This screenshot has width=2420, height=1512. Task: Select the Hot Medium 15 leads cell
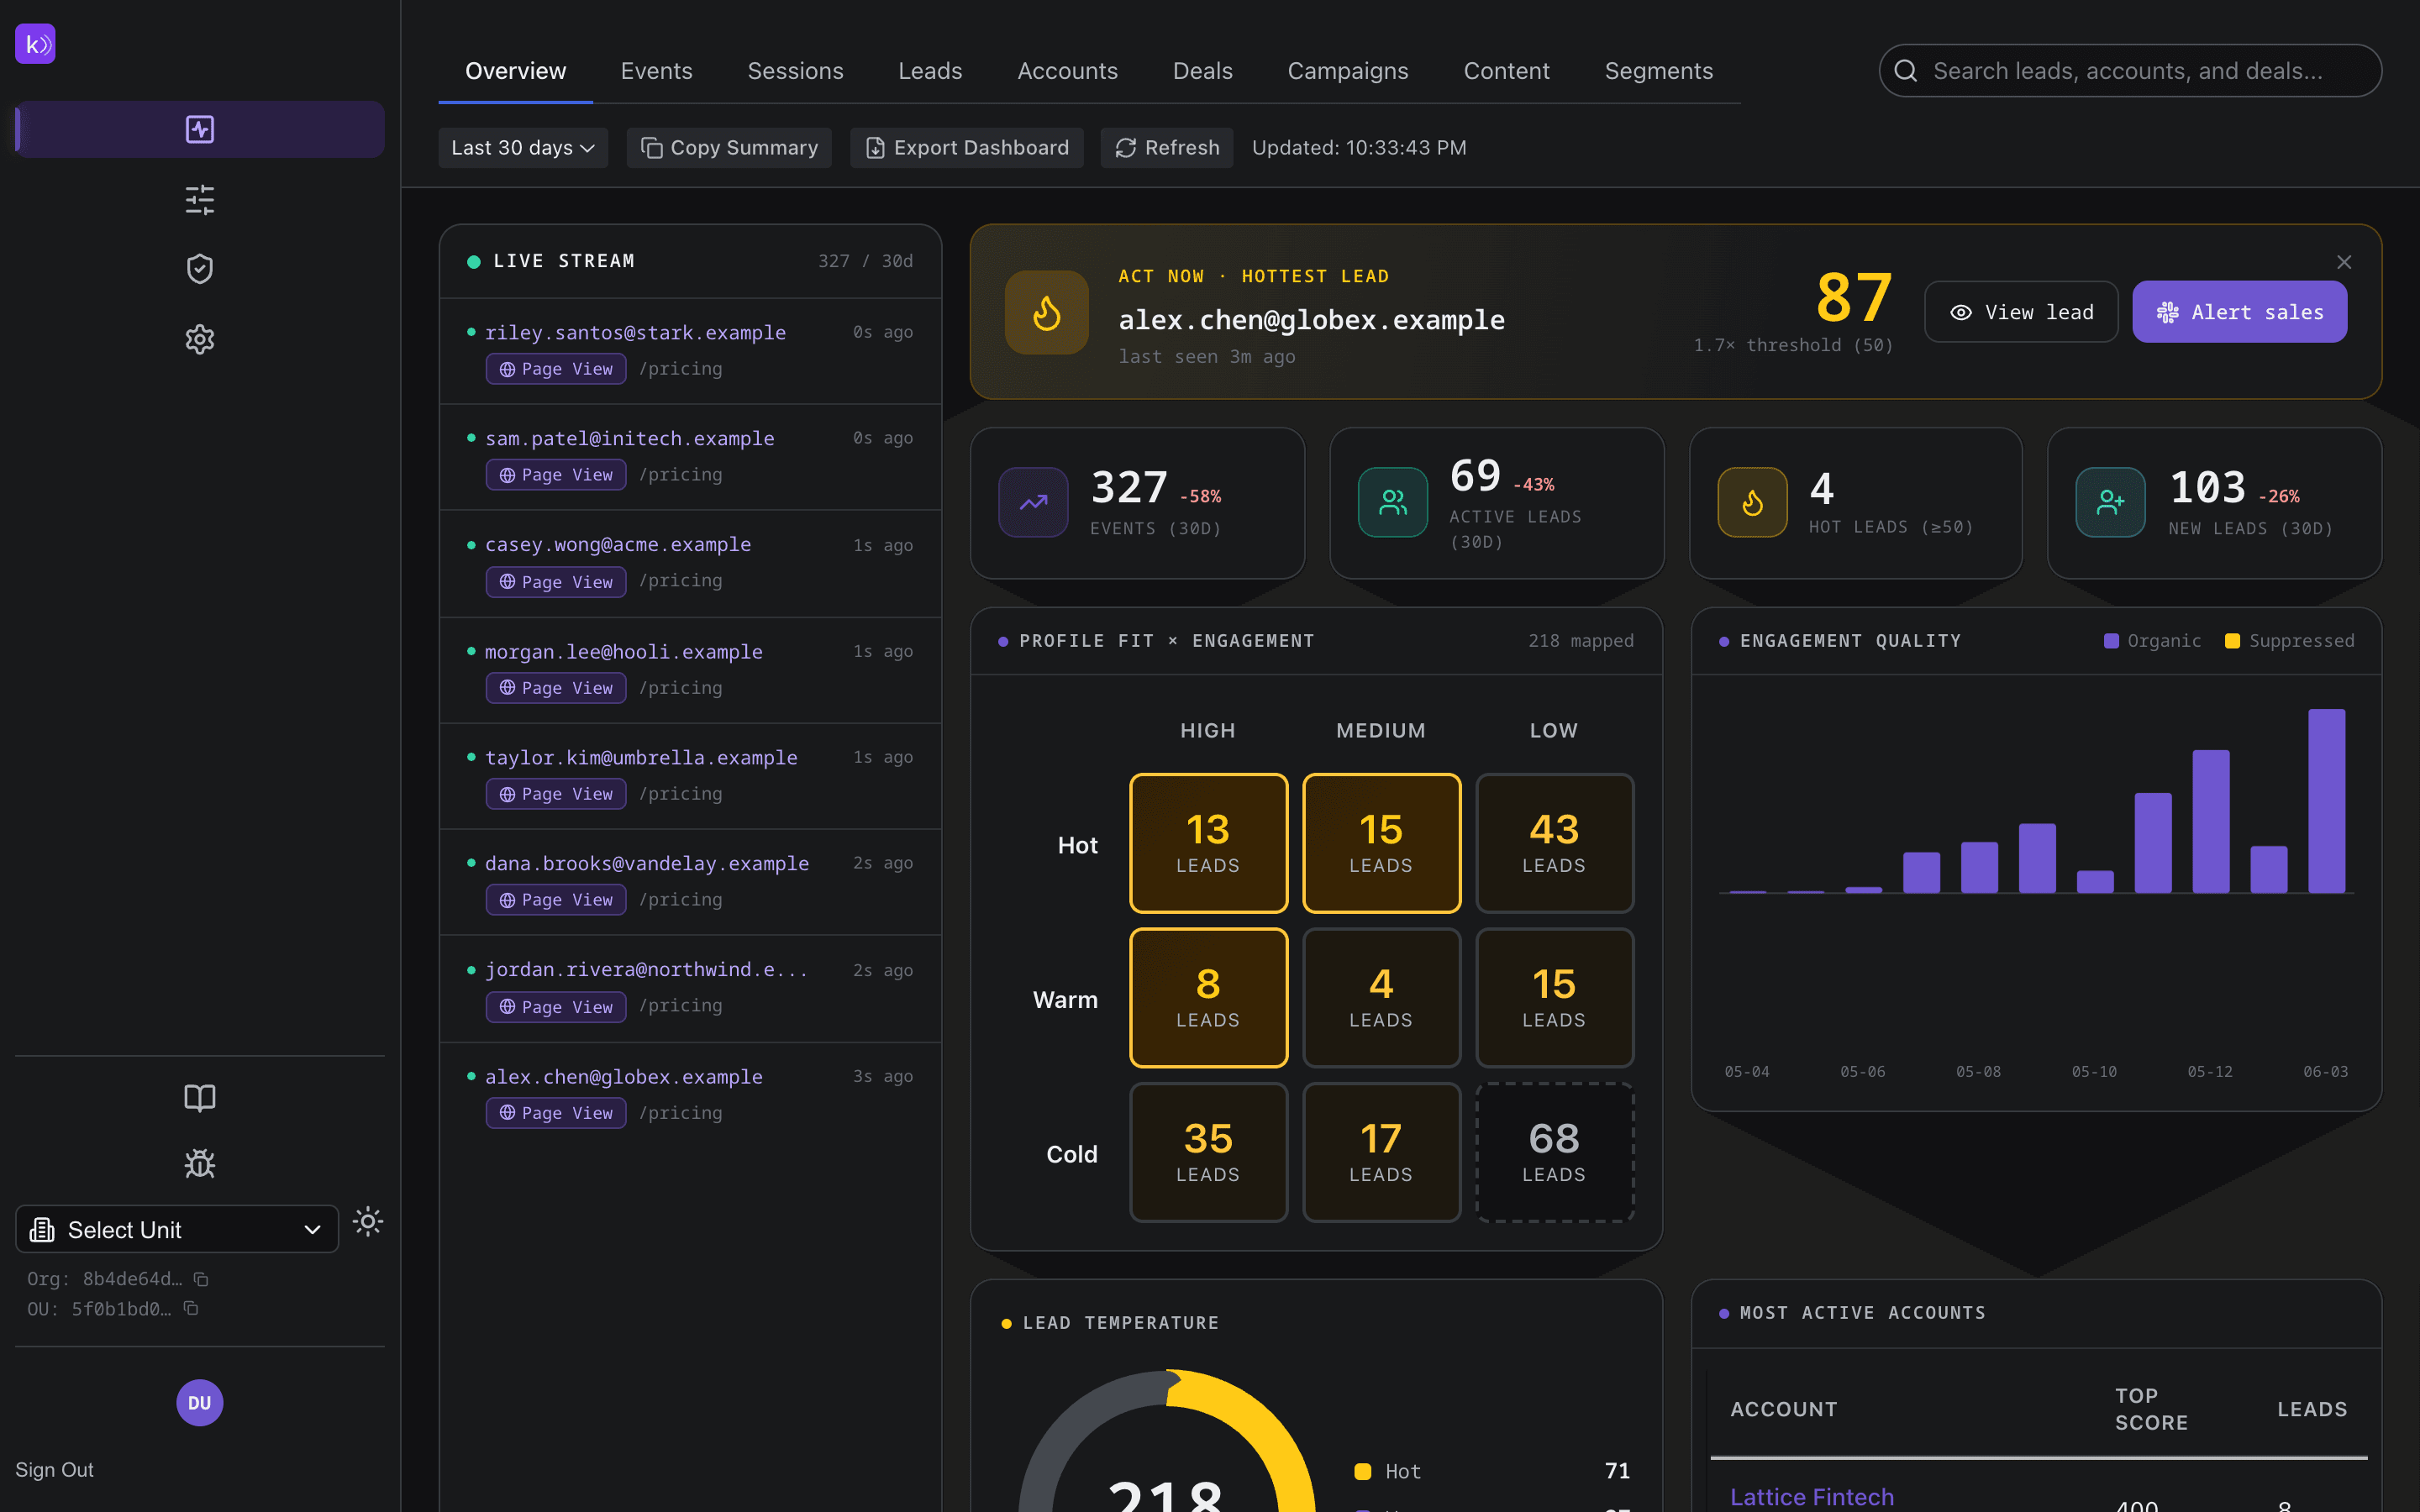(1381, 843)
